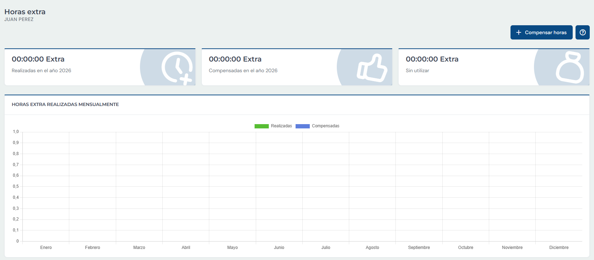This screenshot has height=260, width=594.
Task: Click the plus icon in Compensar horas
Action: tap(519, 32)
